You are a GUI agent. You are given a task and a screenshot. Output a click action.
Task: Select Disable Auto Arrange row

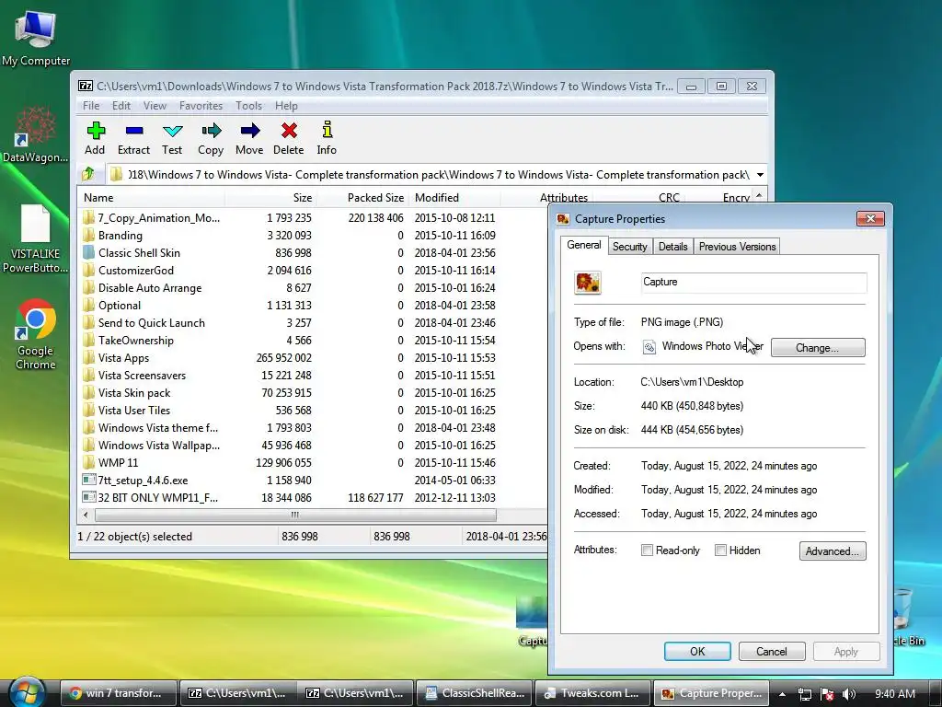pos(313,287)
